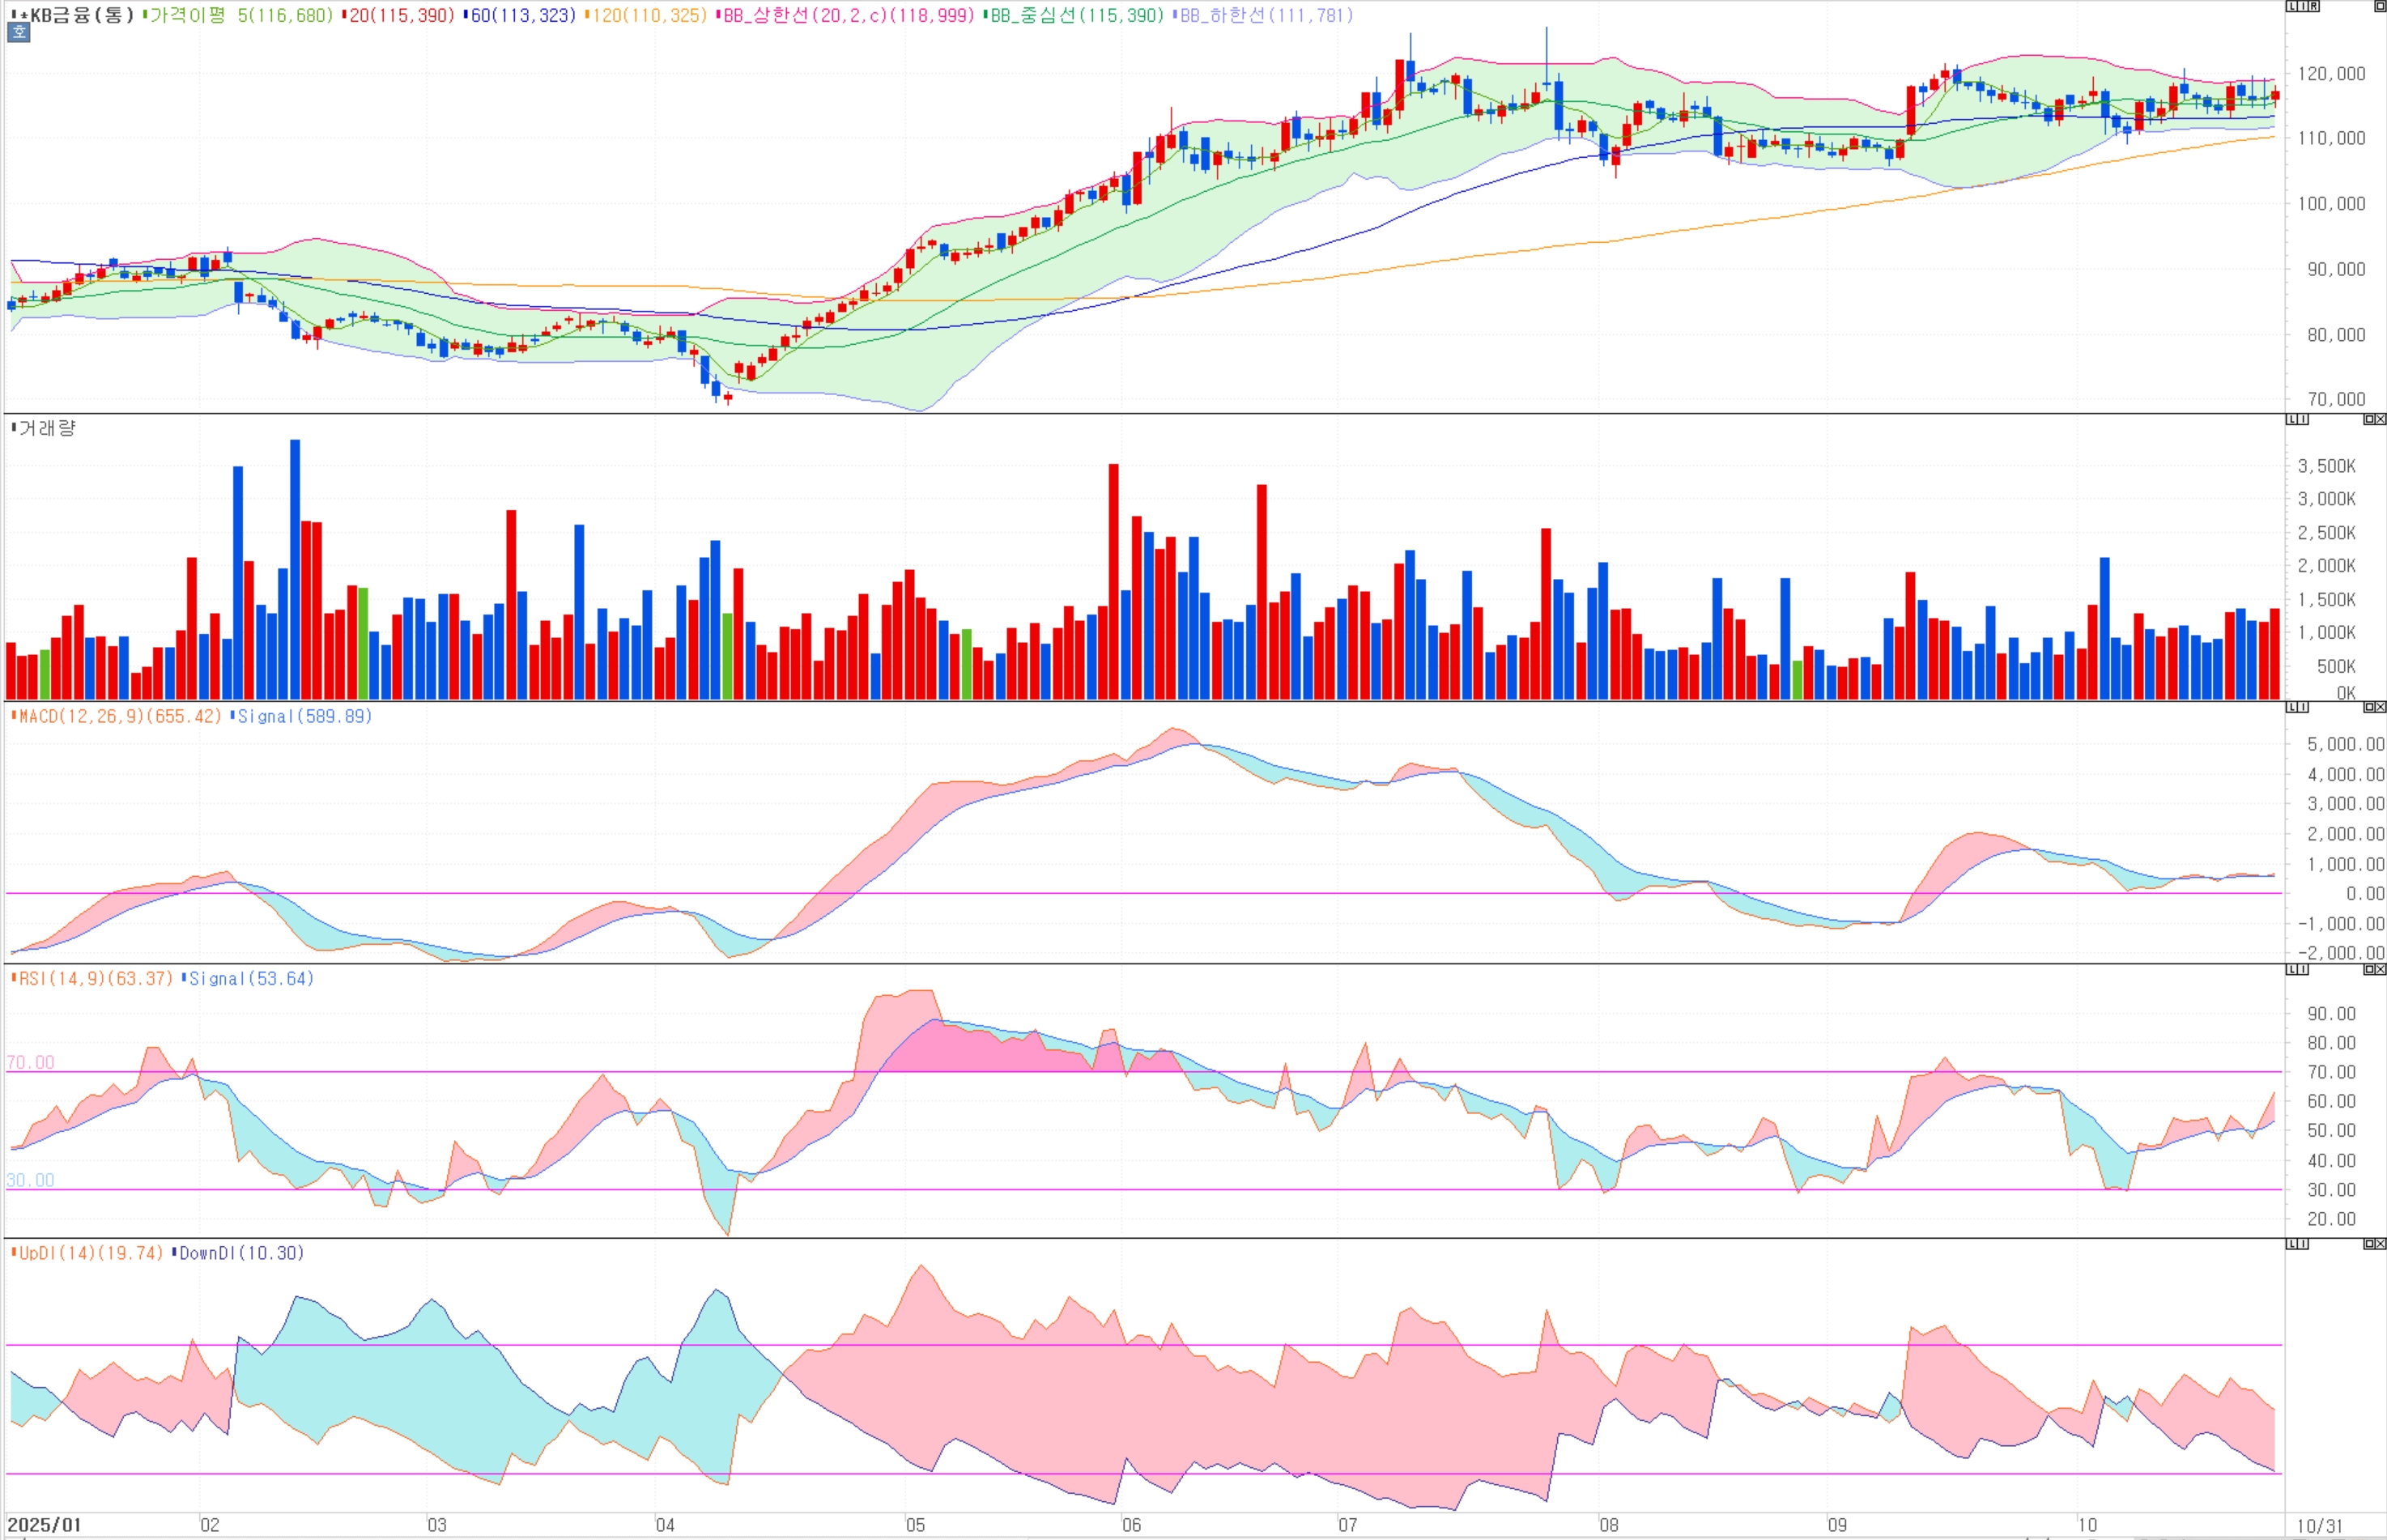Click the blue 호 badge below KB금융
The width and height of the screenshot is (2387, 1540).
pos(18,32)
